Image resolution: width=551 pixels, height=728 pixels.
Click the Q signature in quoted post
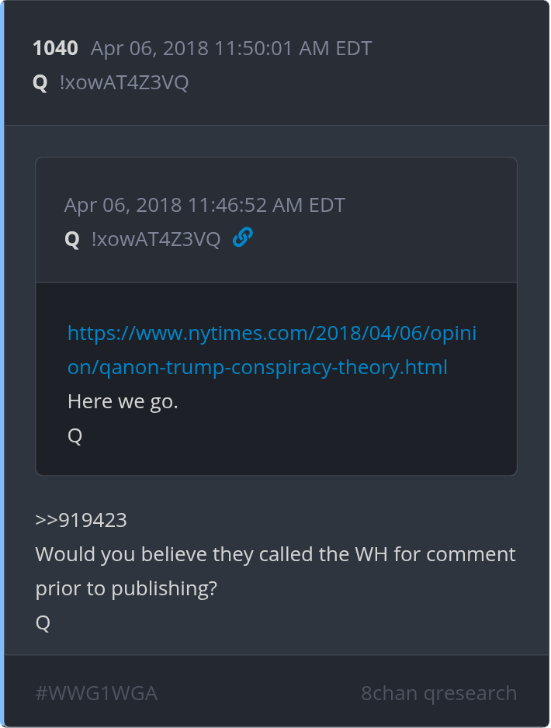[75, 436]
